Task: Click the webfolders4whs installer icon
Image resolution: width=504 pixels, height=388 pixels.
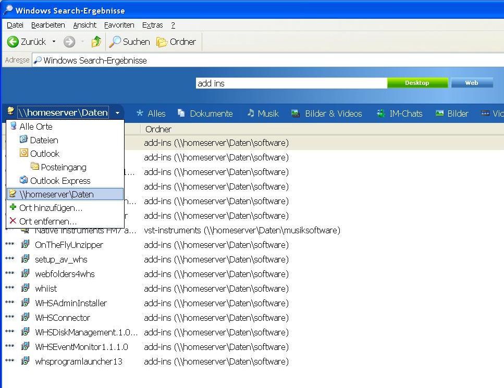Action: coord(25,273)
